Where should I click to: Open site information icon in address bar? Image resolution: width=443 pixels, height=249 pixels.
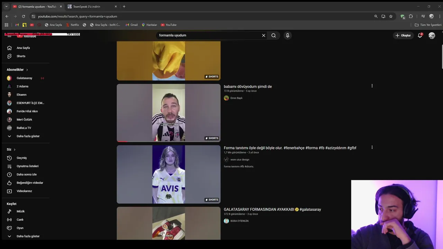tap(33, 16)
